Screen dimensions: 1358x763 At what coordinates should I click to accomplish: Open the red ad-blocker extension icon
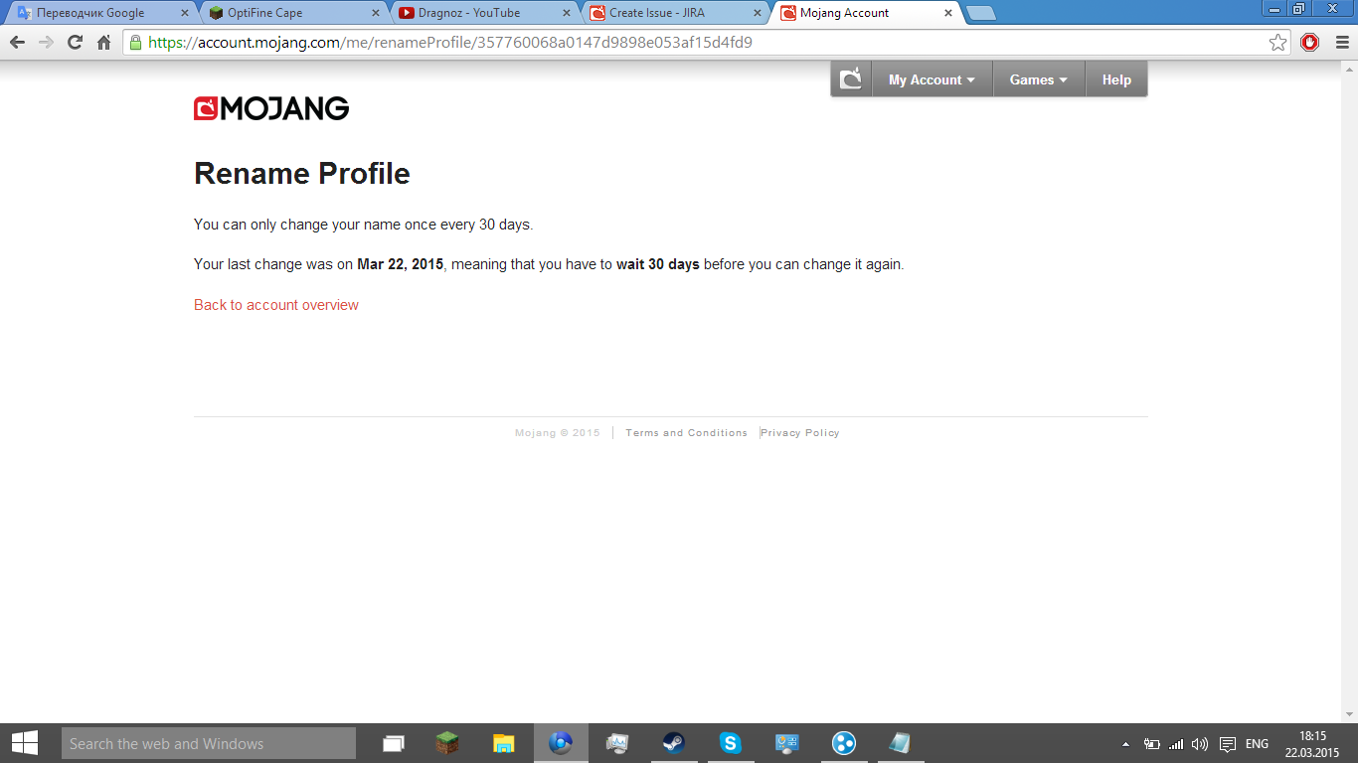click(1309, 43)
